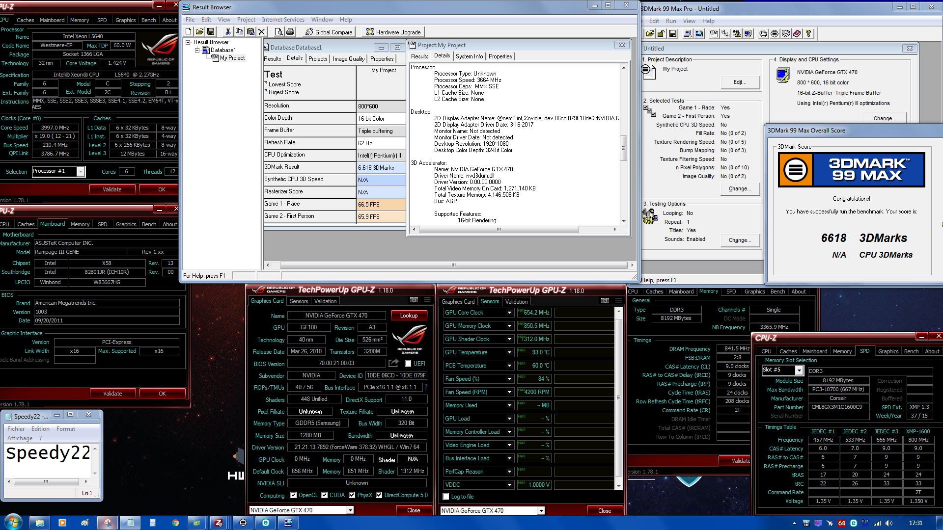
Task: Click the Open folder icon in Result Browser toolbar
Action: tap(199, 32)
